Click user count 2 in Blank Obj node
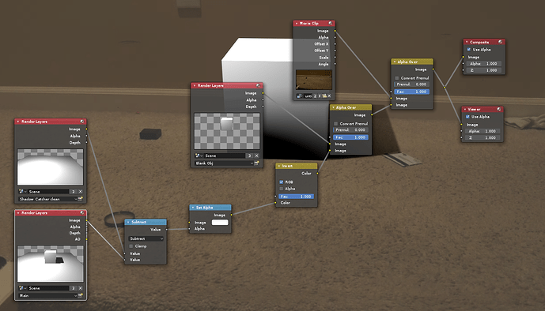The height and width of the screenshot is (311, 545). pos(249,155)
